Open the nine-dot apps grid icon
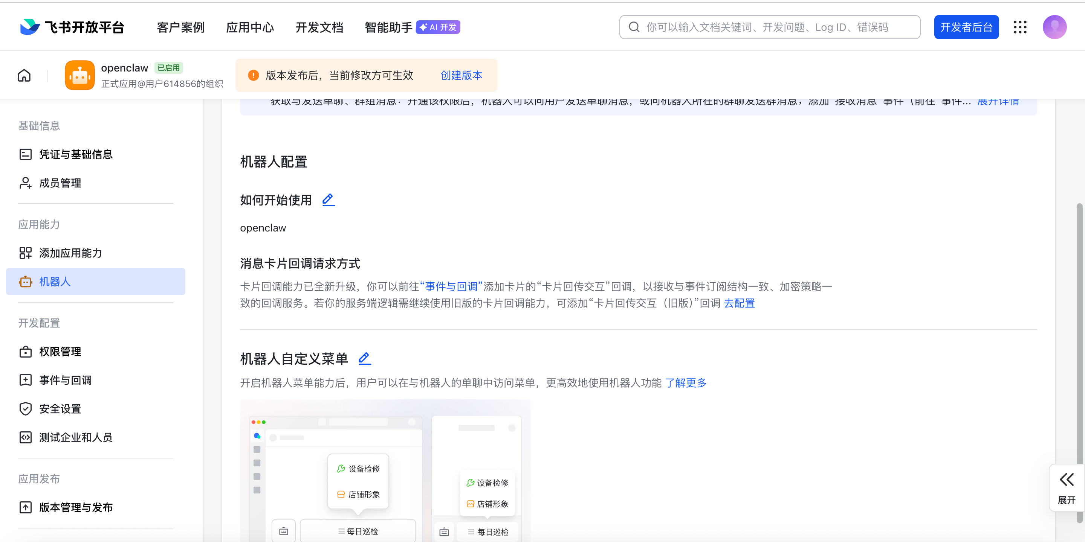Image resolution: width=1085 pixels, height=542 pixels. click(1020, 27)
